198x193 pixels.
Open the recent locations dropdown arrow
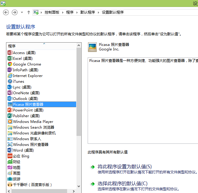(x=22, y=12)
